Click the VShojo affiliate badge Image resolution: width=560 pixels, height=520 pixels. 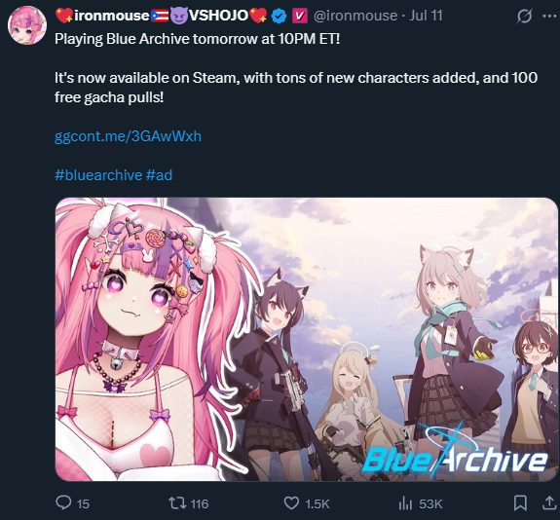coord(300,17)
